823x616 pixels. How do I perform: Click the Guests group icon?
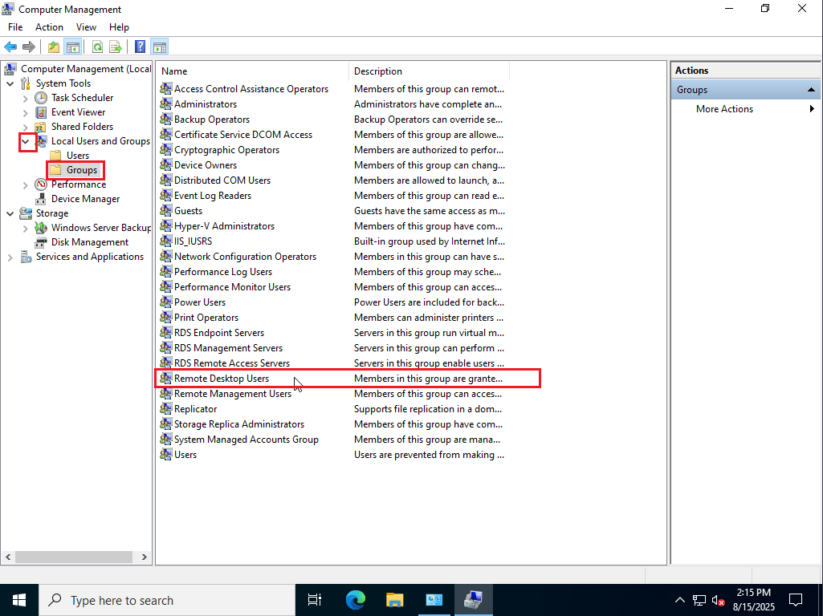click(166, 210)
